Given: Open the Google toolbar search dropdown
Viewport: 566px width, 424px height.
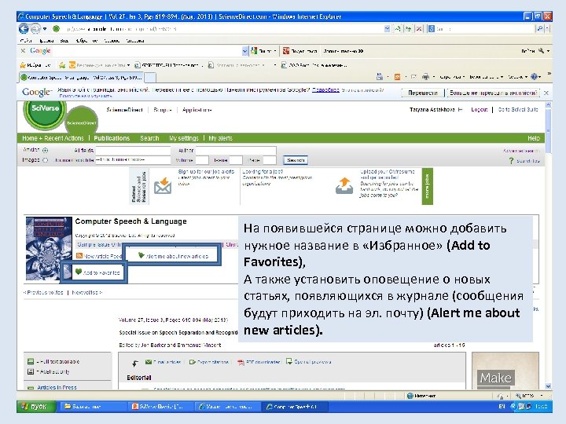Looking at the screenshot, I should (244, 51).
